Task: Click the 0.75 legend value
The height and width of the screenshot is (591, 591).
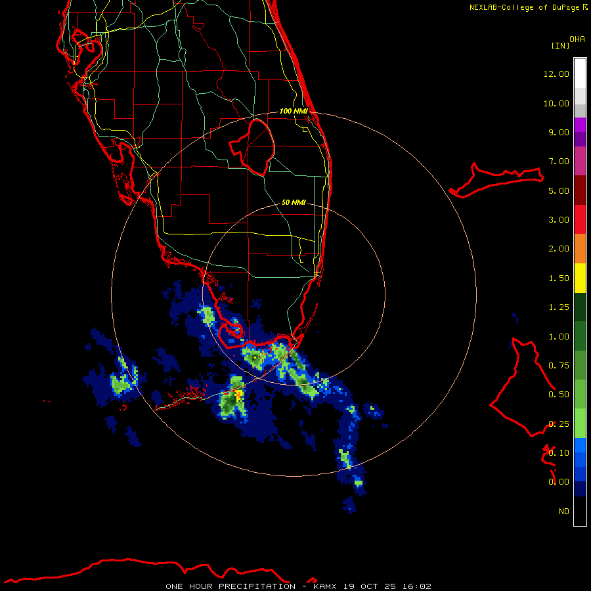Action: point(559,366)
